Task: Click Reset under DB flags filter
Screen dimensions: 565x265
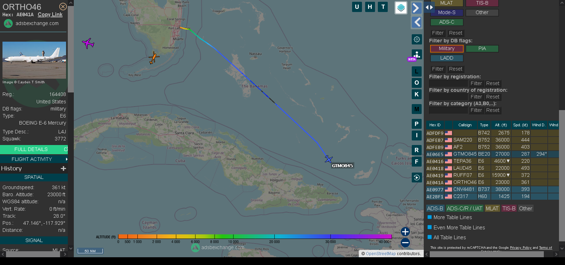Action: pyautogui.click(x=456, y=69)
